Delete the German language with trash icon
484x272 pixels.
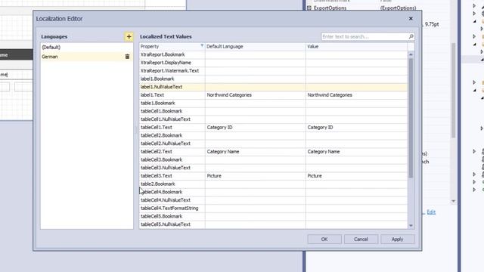point(127,57)
